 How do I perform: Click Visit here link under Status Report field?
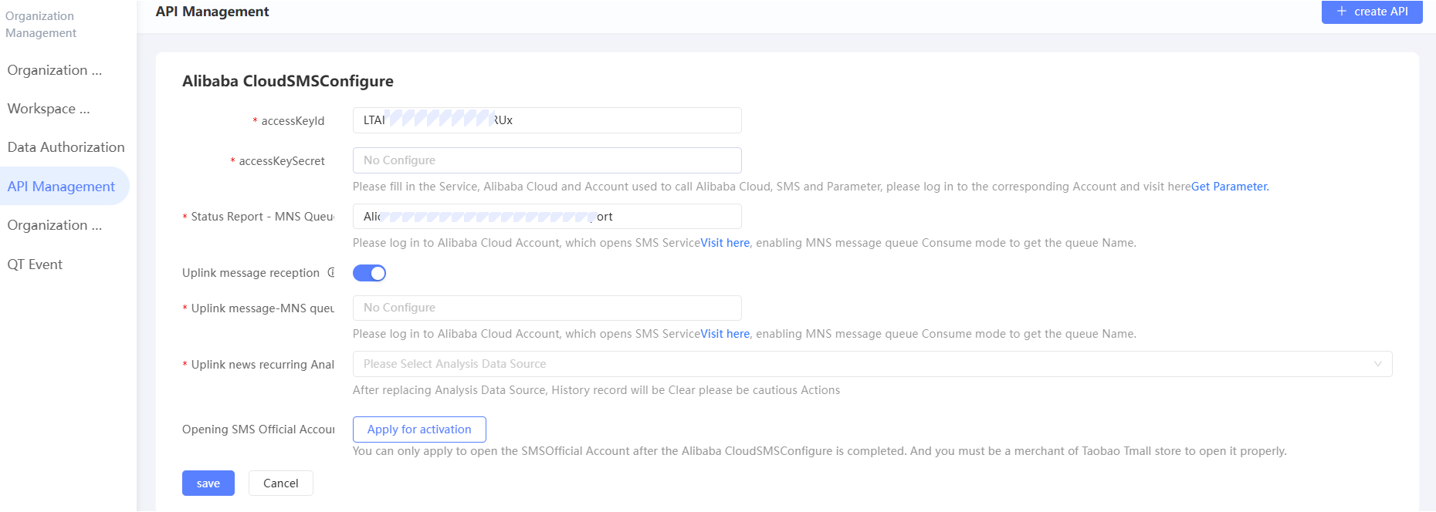[x=725, y=243]
